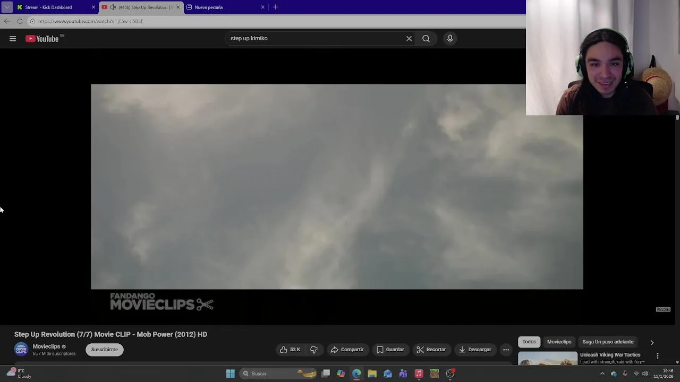Open the Windows Start menu
This screenshot has height=382, width=680.
click(x=231, y=374)
